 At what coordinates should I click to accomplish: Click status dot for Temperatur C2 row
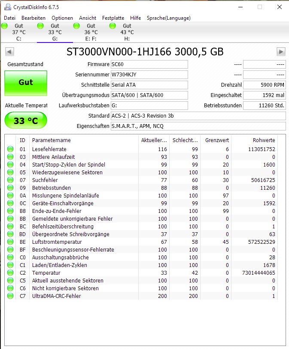[x=10, y=273]
